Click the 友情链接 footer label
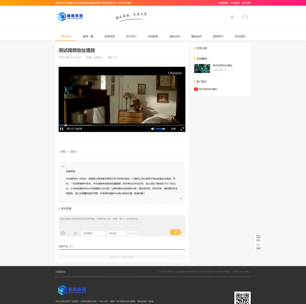Viewport: 306px width, 304px height. tap(61, 272)
